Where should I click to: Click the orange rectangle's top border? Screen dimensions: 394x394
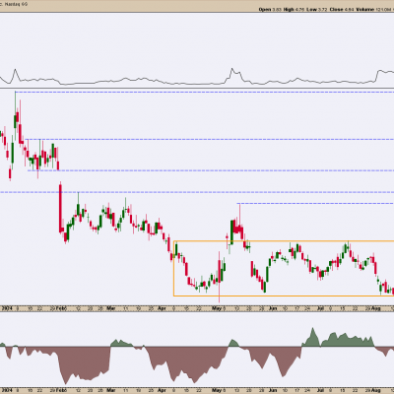pos(284,241)
